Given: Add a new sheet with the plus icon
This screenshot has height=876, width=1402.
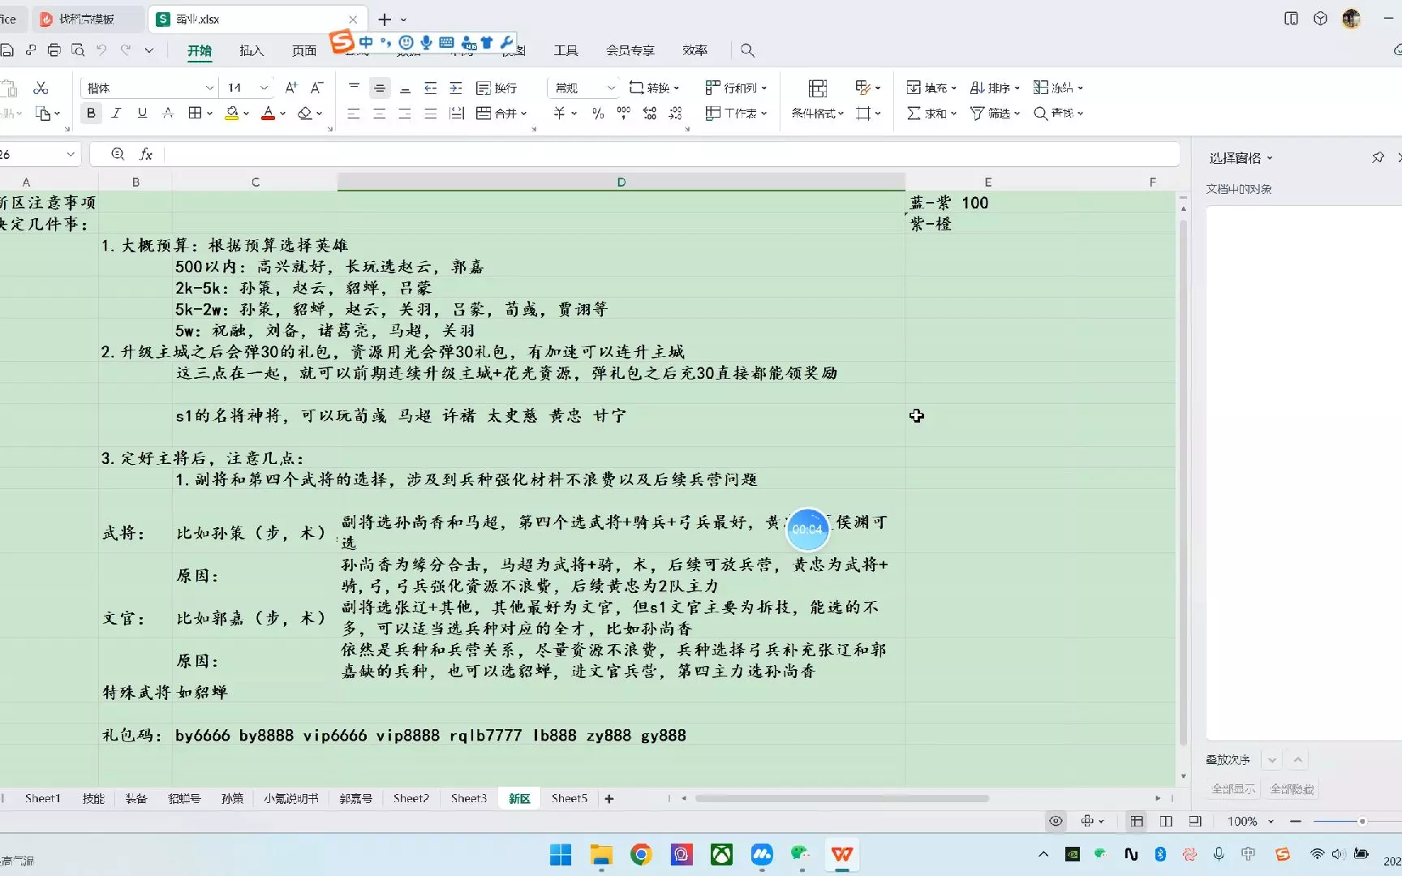Looking at the screenshot, I should point(609,799).
